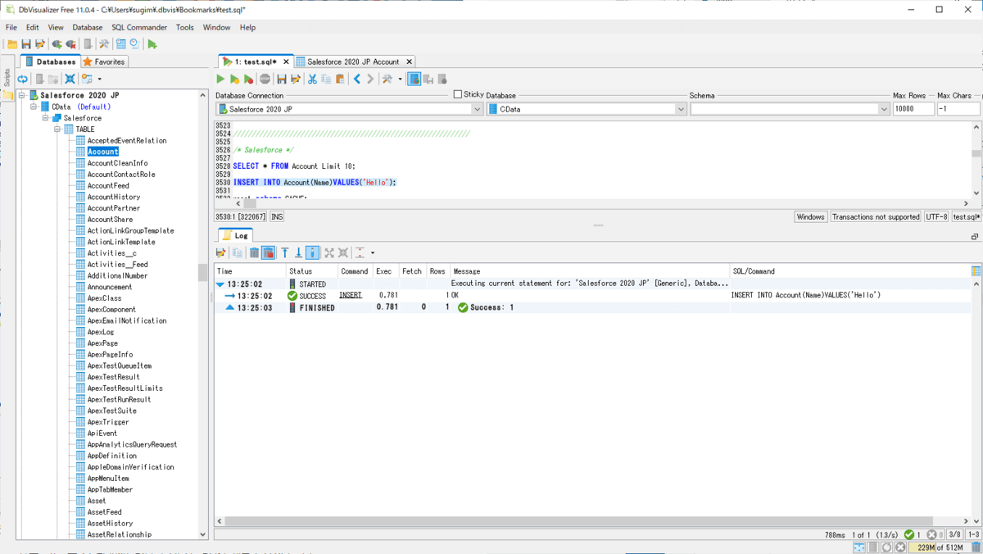Click the open folder icon in main toolbar
Image resolution: width=983 pixels, height=554 pixels.
(x=12, y=44)
